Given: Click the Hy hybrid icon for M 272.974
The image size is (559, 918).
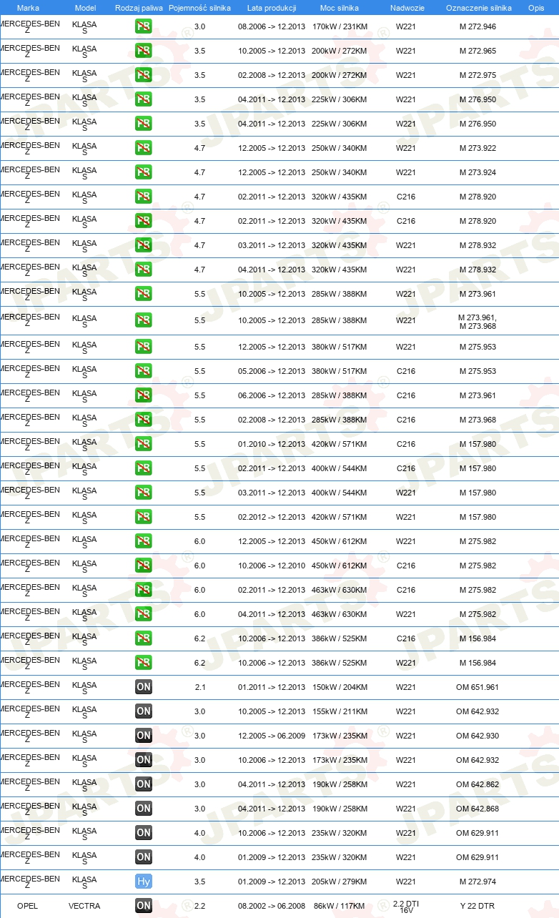Looking at the screenshot, I should pyautogui.click(x=144, y=882).
